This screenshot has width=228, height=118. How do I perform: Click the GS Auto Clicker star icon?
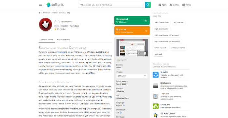[156, 115]
